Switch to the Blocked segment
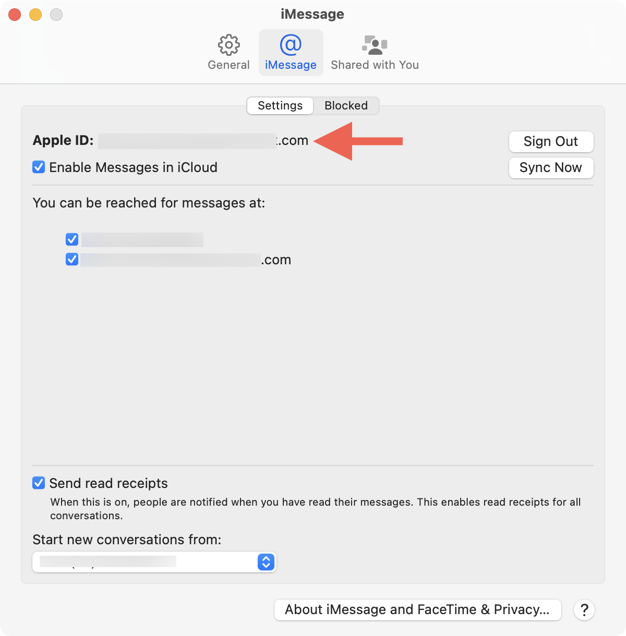 pyautogui.click(x=346, y=105)
